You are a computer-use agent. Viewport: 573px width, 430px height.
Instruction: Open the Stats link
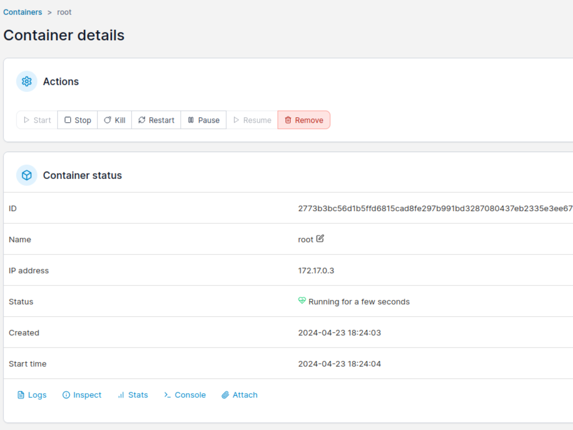pos(138,395)
